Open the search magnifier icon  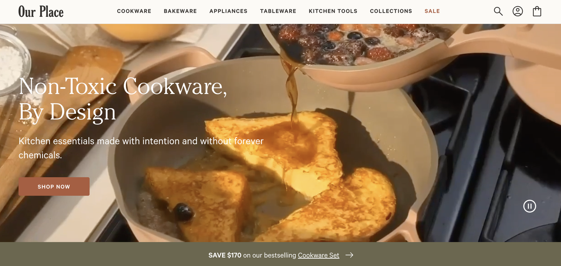(498, 11)
